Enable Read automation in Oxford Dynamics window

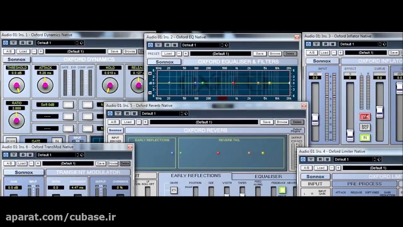(23, 43)
